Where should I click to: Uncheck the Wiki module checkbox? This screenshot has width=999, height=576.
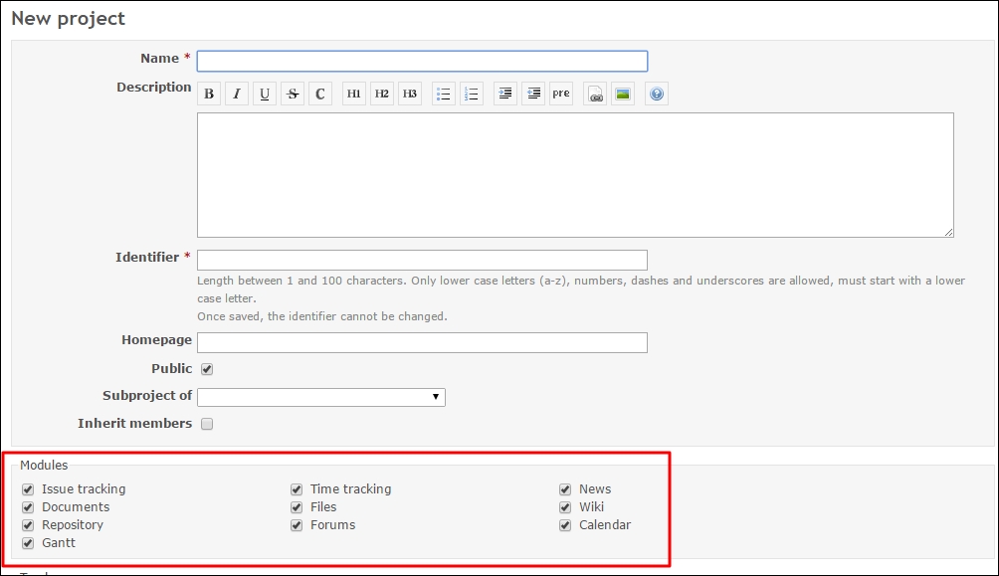565,507
